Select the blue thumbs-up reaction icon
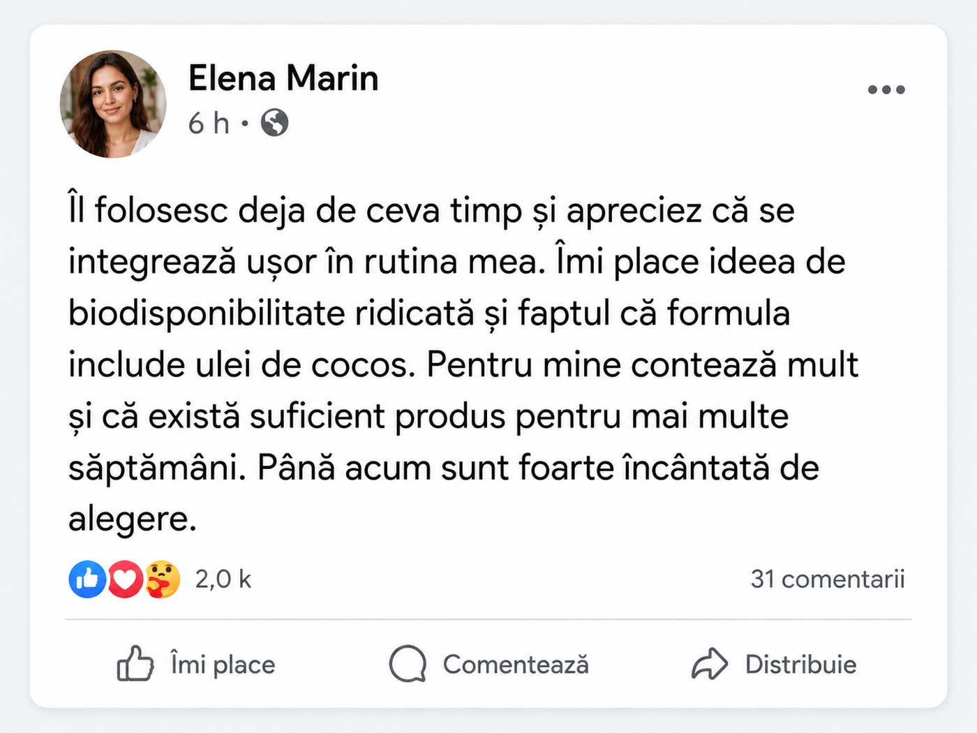The height and width of the screenshot is (733, 977). click(87, 579)
